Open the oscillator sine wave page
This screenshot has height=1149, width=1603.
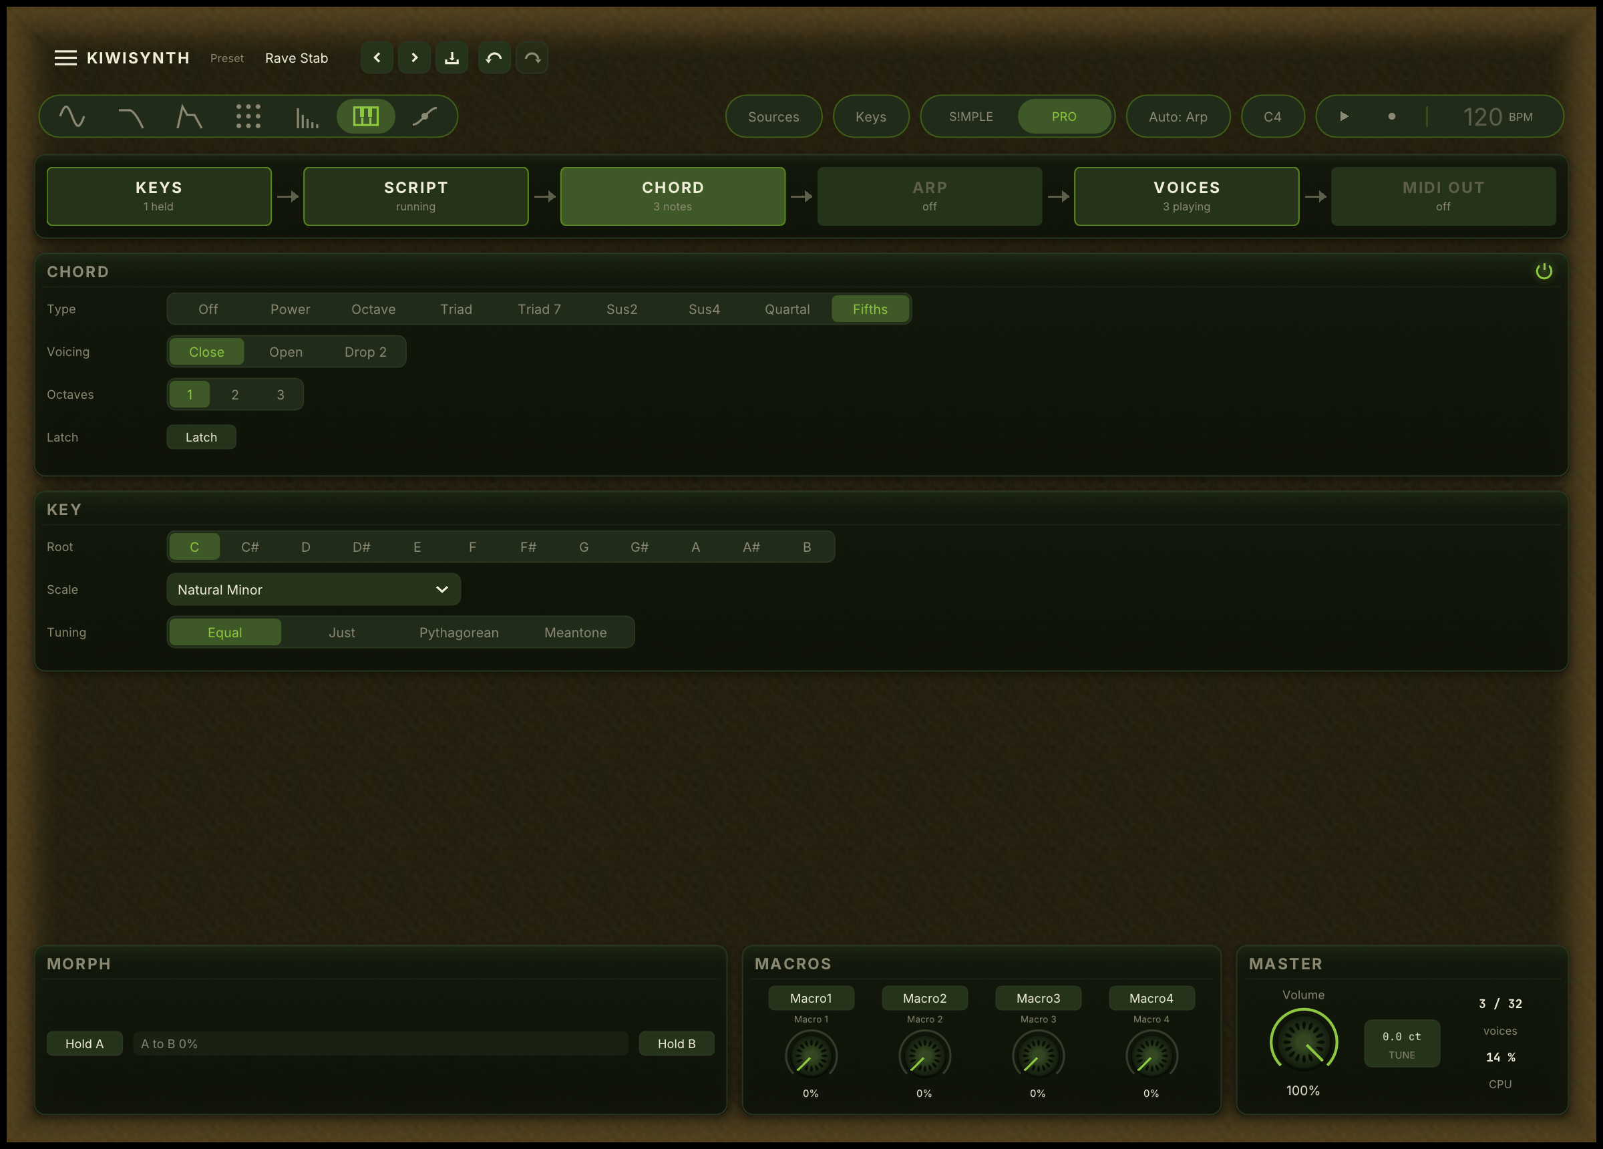pyautogui.click(x=72, y=117)
